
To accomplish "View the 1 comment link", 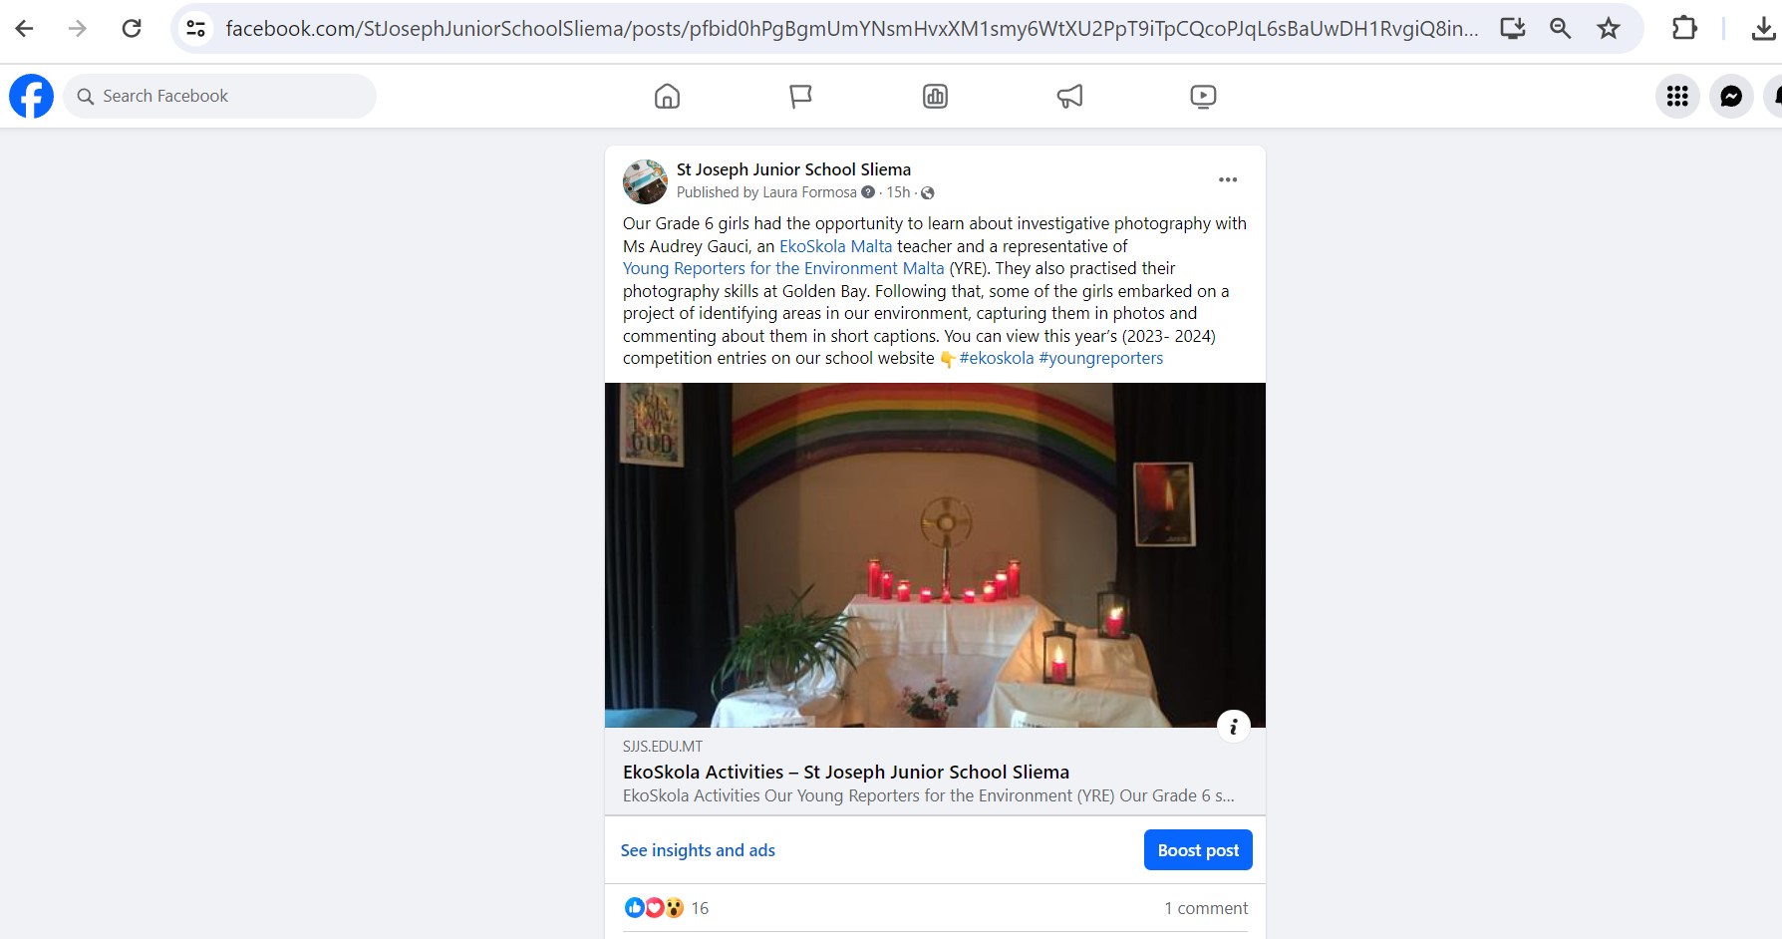I will [x=1206, y=908].
